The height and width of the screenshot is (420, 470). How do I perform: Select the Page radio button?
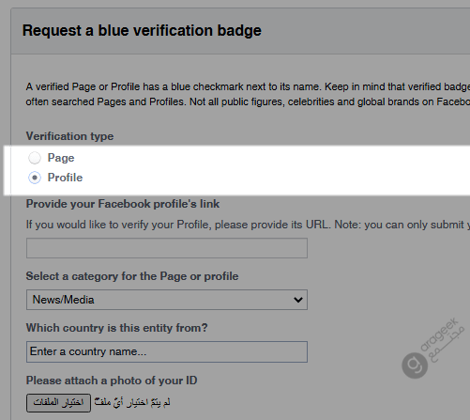pos(35,158)
